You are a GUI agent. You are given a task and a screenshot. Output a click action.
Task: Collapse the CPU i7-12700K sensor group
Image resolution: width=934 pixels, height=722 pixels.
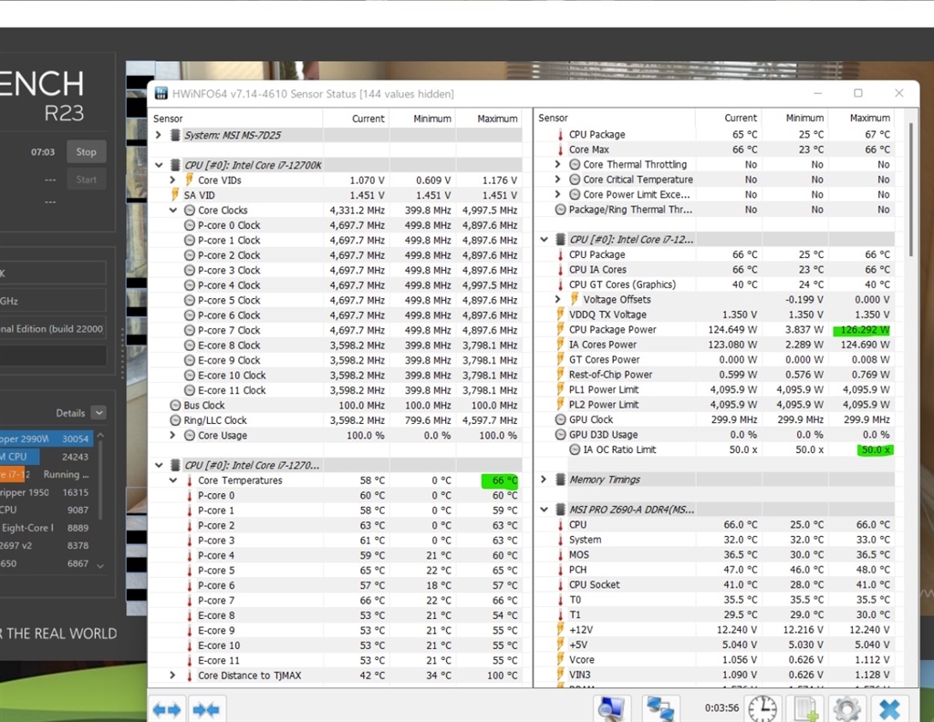(x=159, y=165)
